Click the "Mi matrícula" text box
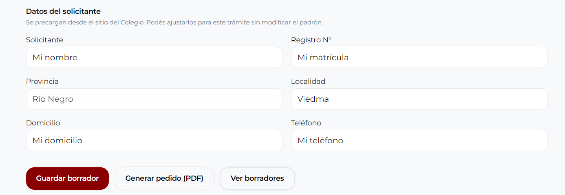 (419, 57)
